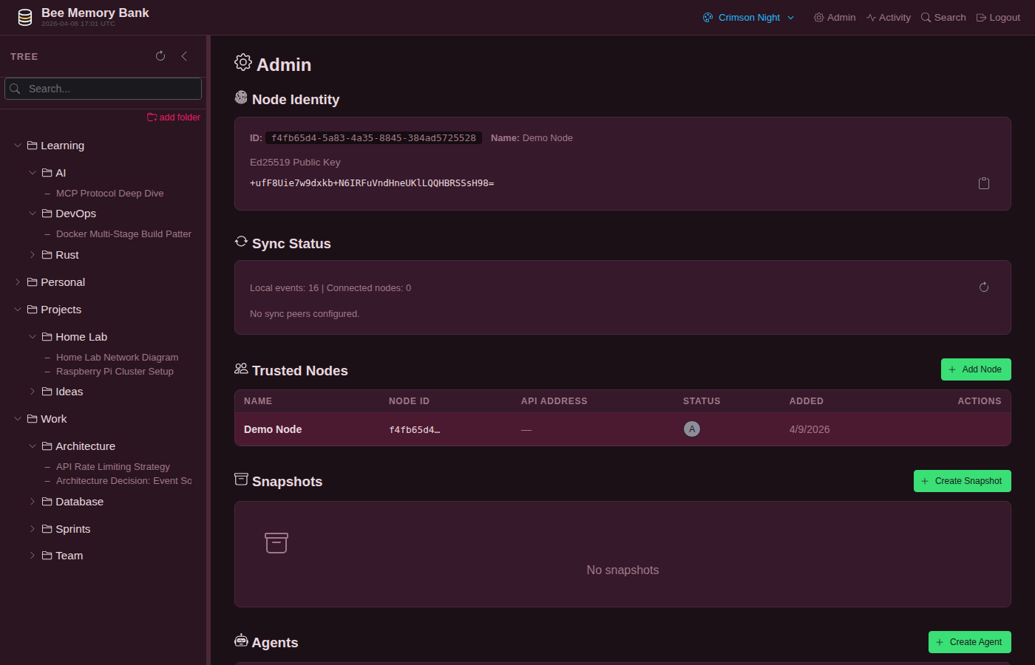
Task: Expand the Rust folder
Action: click(33, 255)
